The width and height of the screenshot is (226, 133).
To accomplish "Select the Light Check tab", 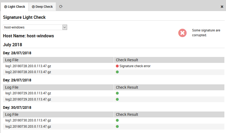I will pos(14,7).
